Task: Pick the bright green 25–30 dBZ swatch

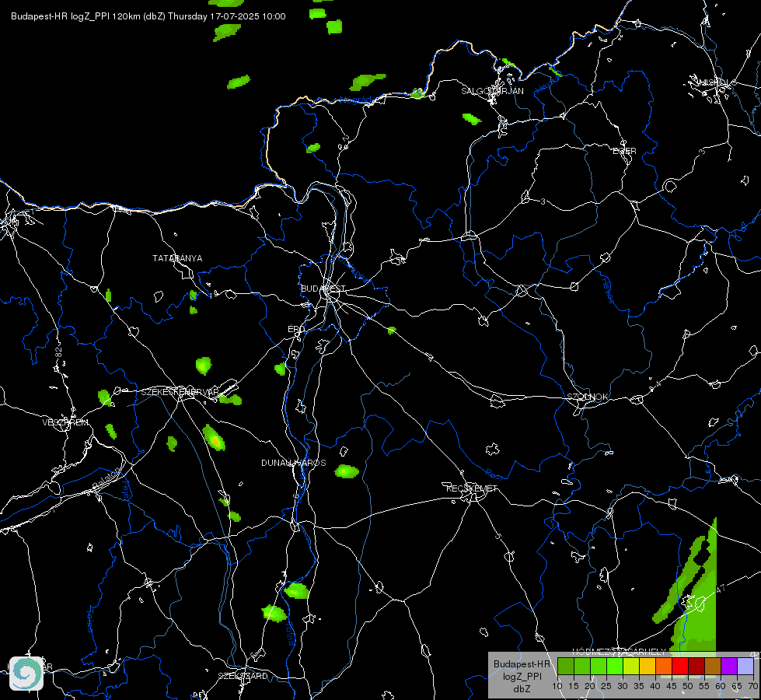Action: click(x=615, y=666)
